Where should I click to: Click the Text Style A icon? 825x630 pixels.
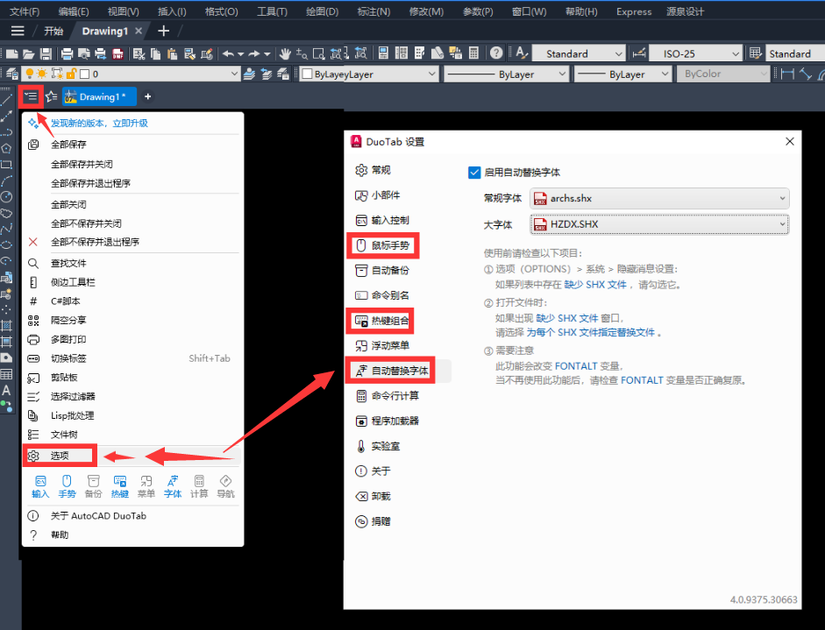(x=522, y=53)
